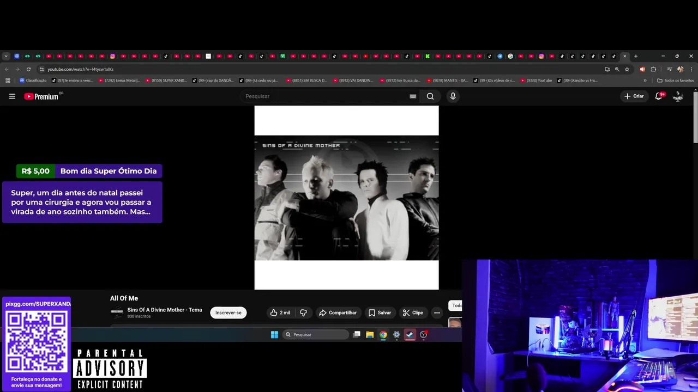Open site information icon in address bar

[41, 69]
